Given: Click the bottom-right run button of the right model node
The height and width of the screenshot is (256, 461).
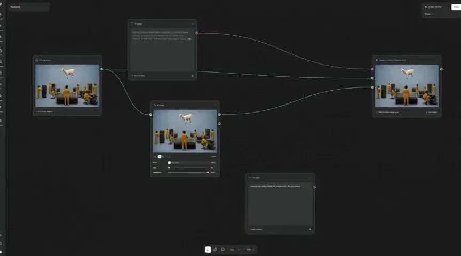Looking at the screenshot, I should [432, 113].
